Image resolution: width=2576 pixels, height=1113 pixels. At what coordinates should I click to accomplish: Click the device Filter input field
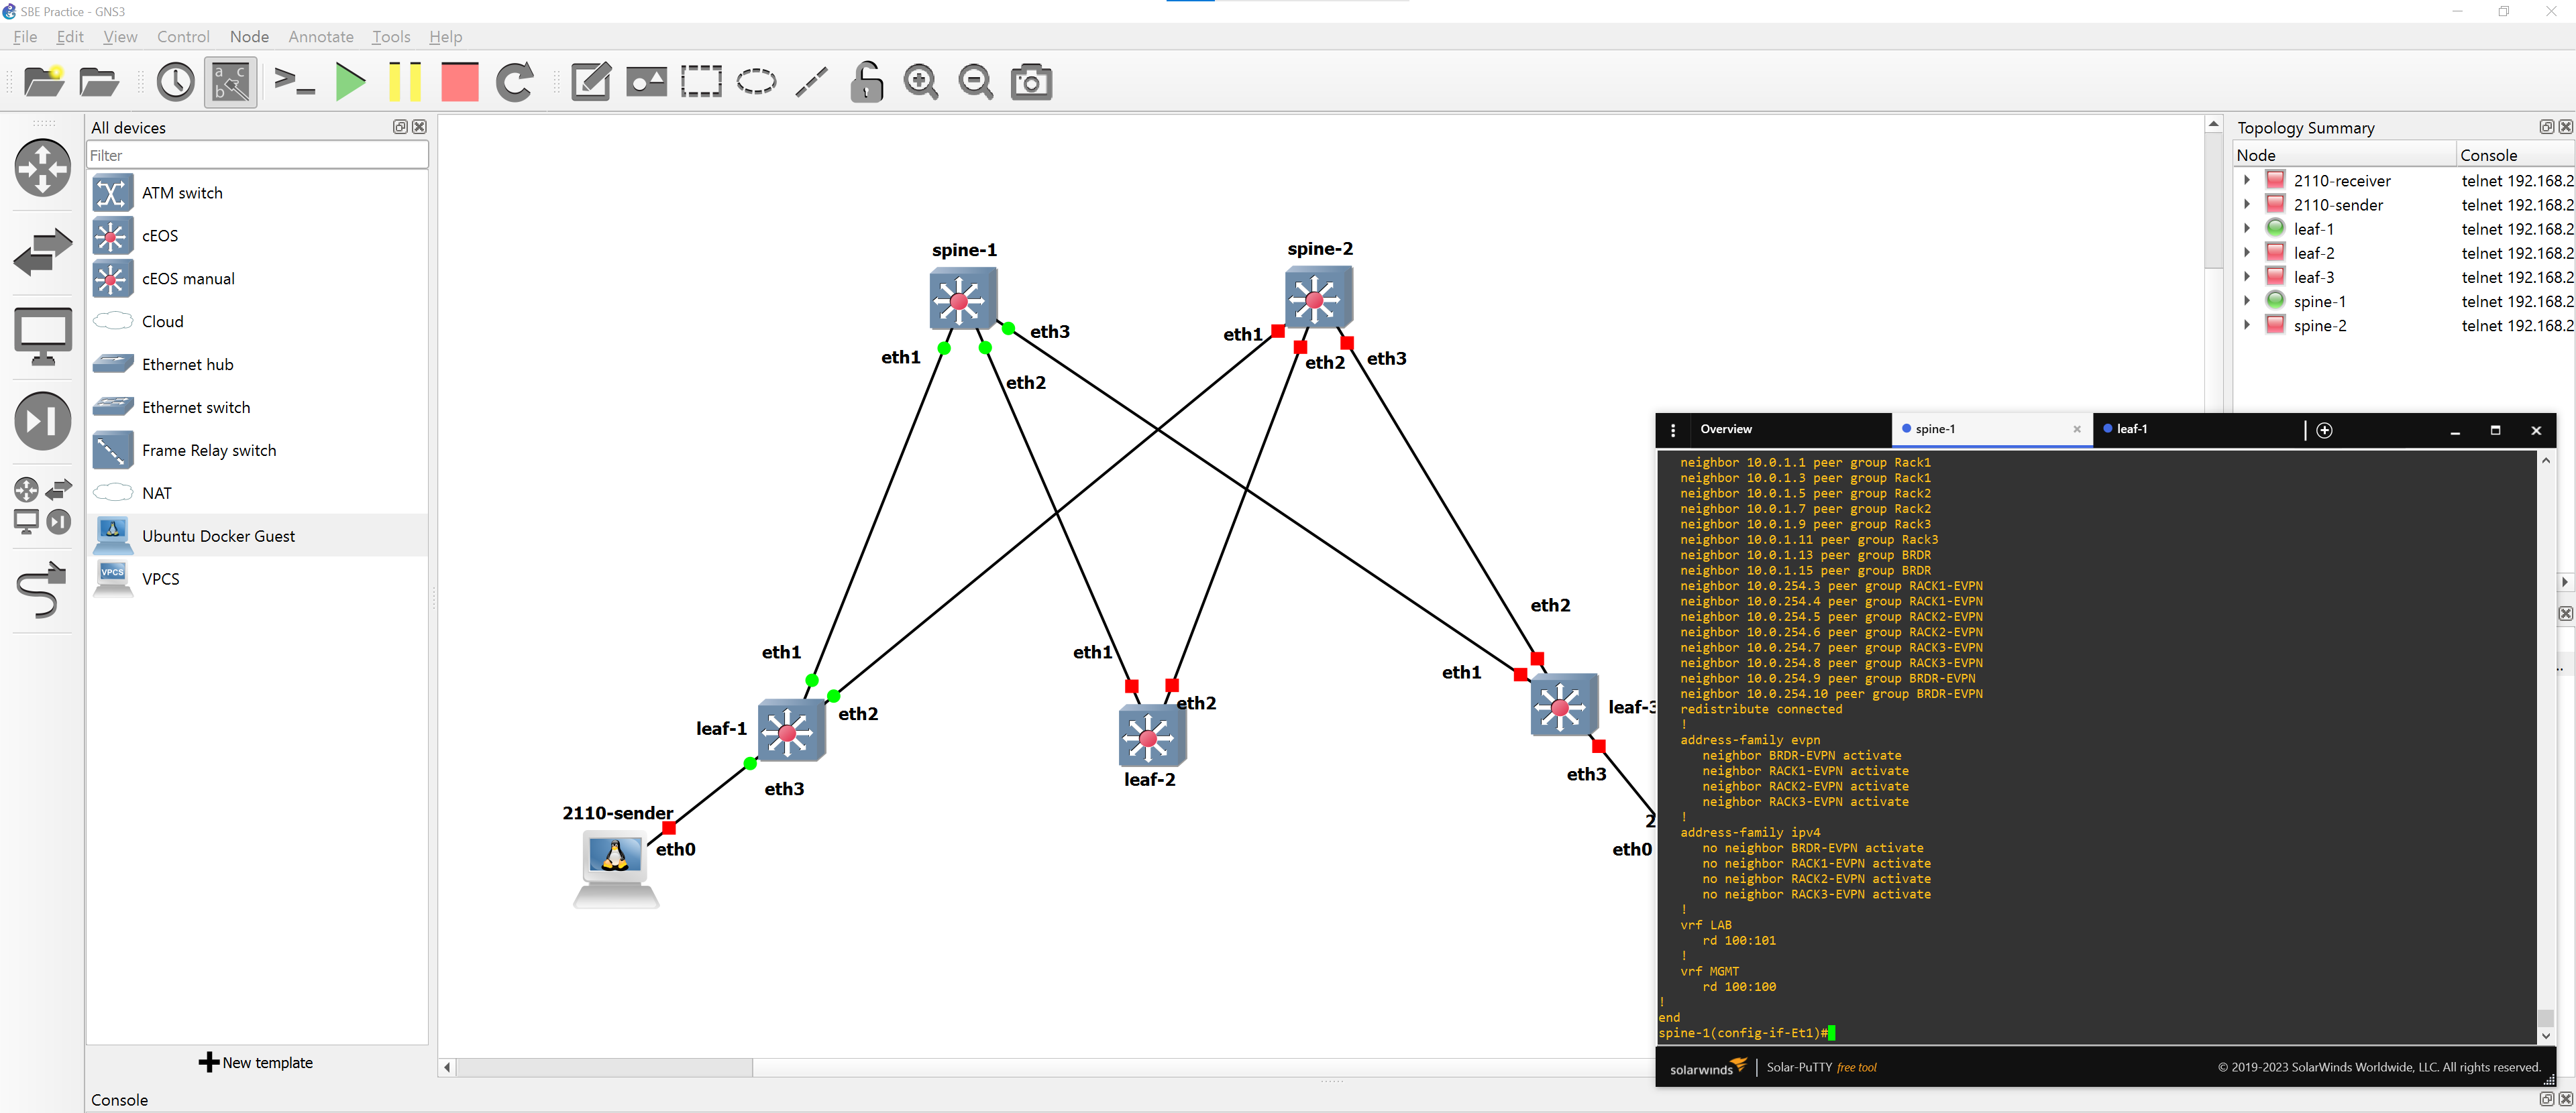coord(258,155)
